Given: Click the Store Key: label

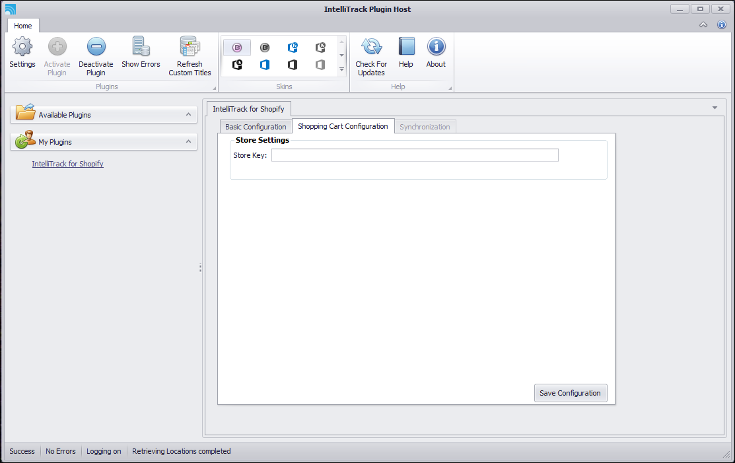Looking at the screenshot, I should pyautogui.click(x=250, y=155).
